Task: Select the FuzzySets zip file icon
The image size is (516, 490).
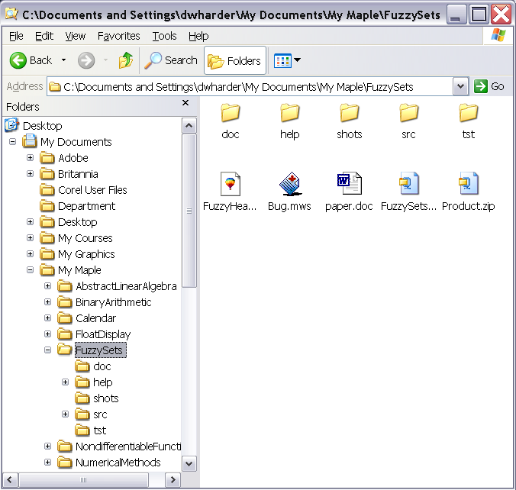Action: pyautogui.click(x=408, y=185)
